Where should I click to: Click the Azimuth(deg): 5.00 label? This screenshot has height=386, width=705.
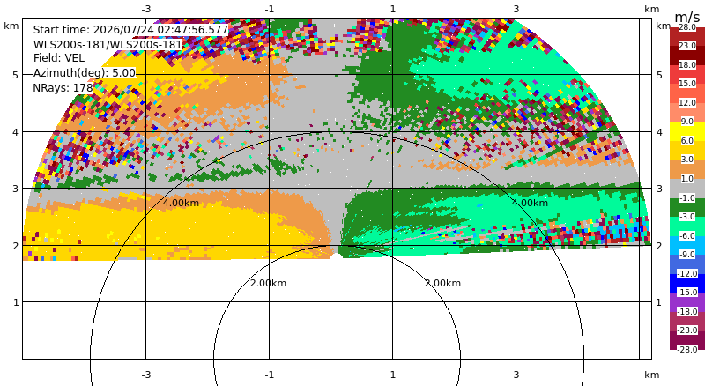84,73
